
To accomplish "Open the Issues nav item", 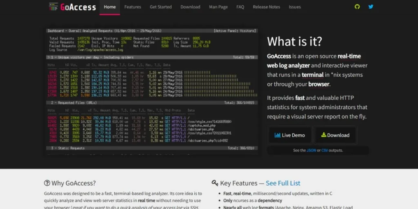I will pyautogui.click(x=295, y=7).
